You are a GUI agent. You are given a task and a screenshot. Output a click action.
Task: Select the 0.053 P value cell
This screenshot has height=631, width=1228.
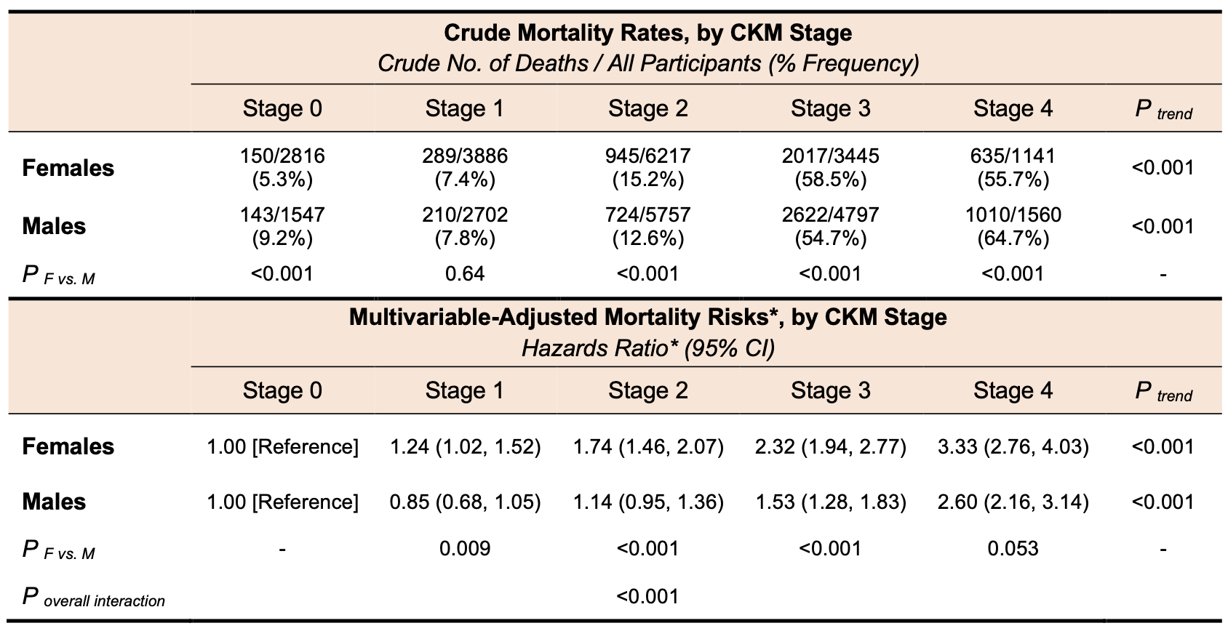tap(1013, 548)
